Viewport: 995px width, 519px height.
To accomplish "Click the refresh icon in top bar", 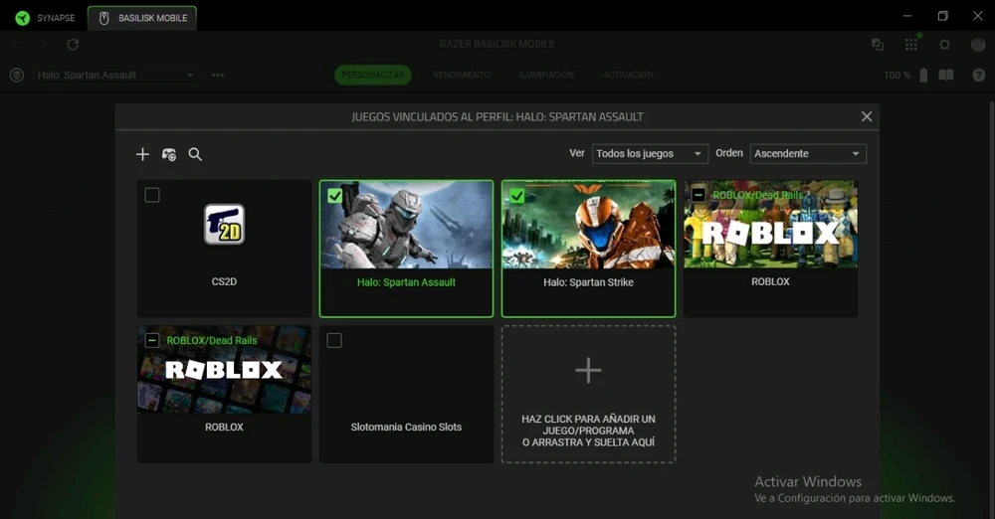I will coord(73,45).
